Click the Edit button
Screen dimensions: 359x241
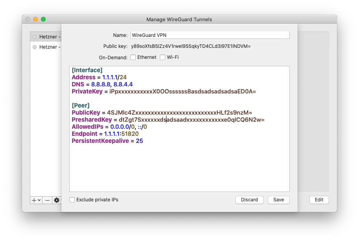(319, 200)
